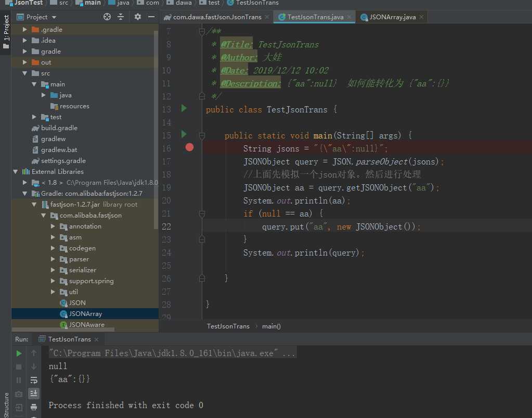The height and width of the screenshot is (418, 532).
Task: Expand the java folder under main
Action: pyautogui.click(x=44, y=95)
